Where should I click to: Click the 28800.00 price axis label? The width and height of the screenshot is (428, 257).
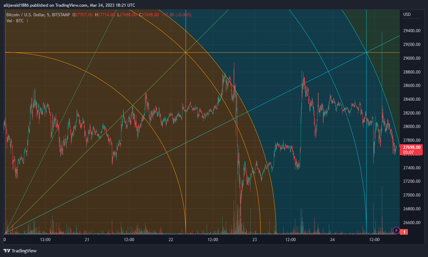[412, 72]
